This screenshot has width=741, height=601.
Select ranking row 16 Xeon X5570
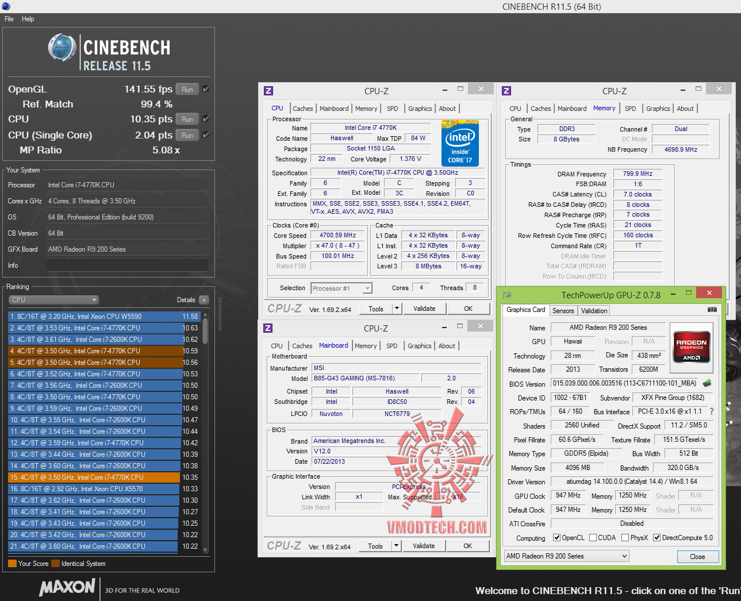(x=103, y=489)
